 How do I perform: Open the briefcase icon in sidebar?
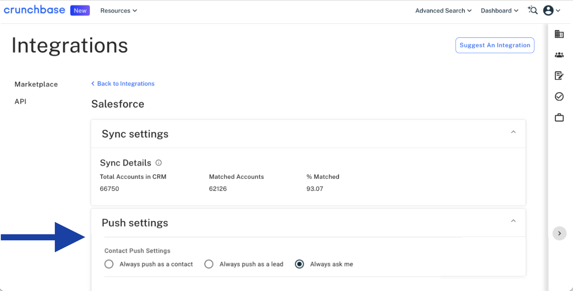point(559,118)
